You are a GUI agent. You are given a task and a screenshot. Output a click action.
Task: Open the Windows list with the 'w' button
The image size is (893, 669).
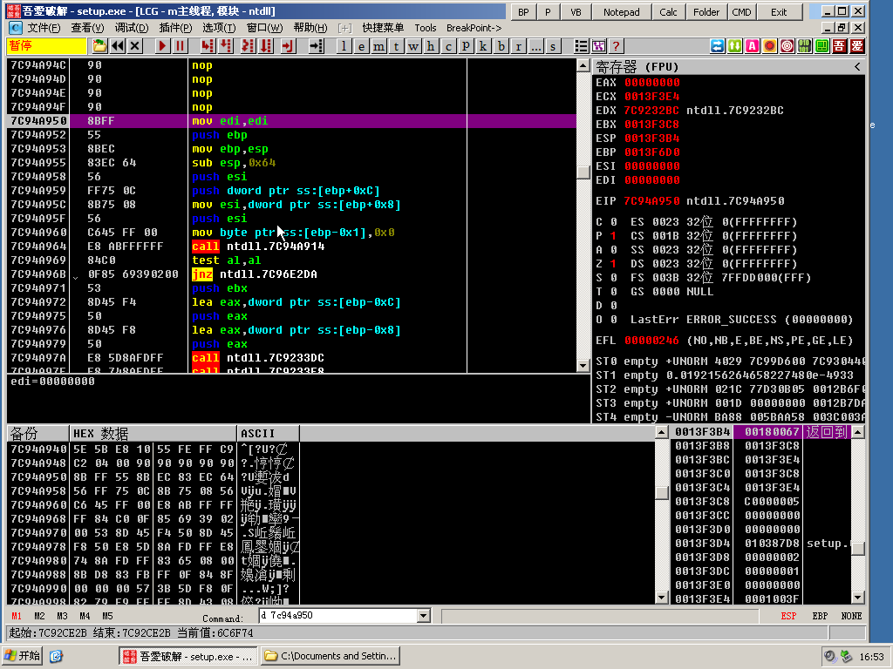413,47
